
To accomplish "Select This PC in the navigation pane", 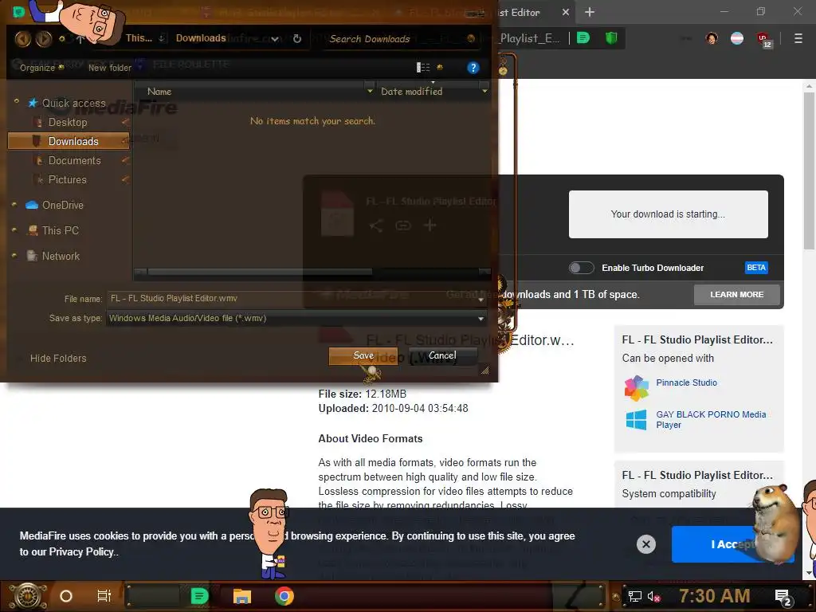I will pos(60,230).
